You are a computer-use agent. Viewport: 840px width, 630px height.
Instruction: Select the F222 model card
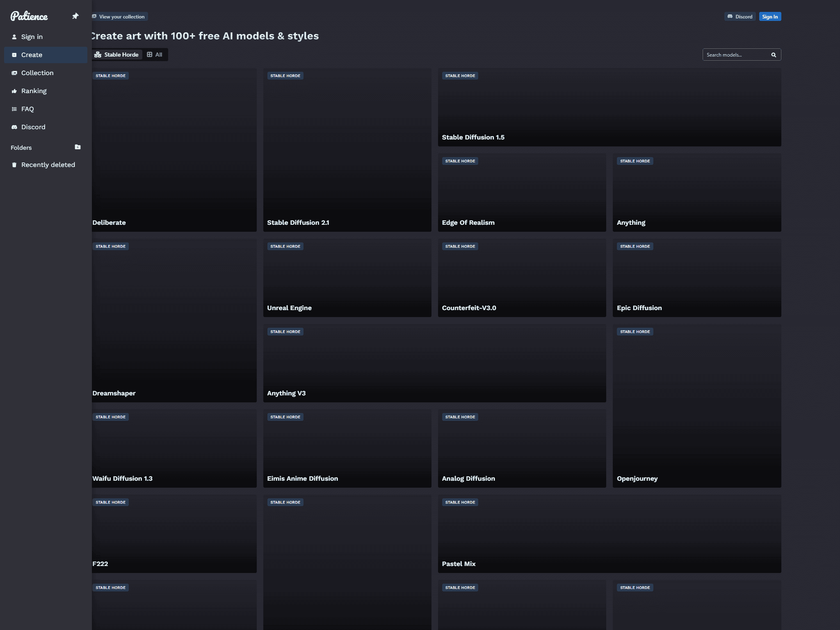pyautogui.click(x=174, y=534)
